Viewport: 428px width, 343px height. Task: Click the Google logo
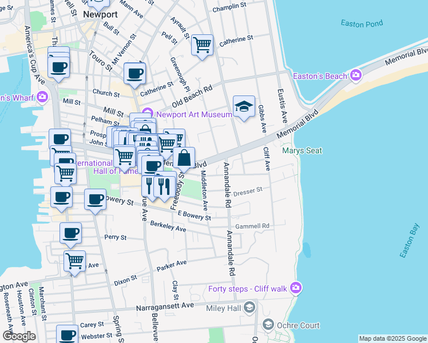click(x=19, y=336)
